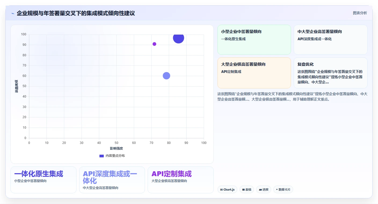Select the 进度 tag
The height and width of the screenshot is (204, 378).
[264, 190]
